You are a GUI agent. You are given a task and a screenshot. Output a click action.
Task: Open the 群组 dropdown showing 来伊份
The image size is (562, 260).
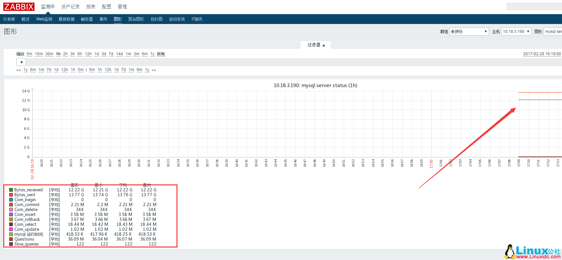(469, 32)
